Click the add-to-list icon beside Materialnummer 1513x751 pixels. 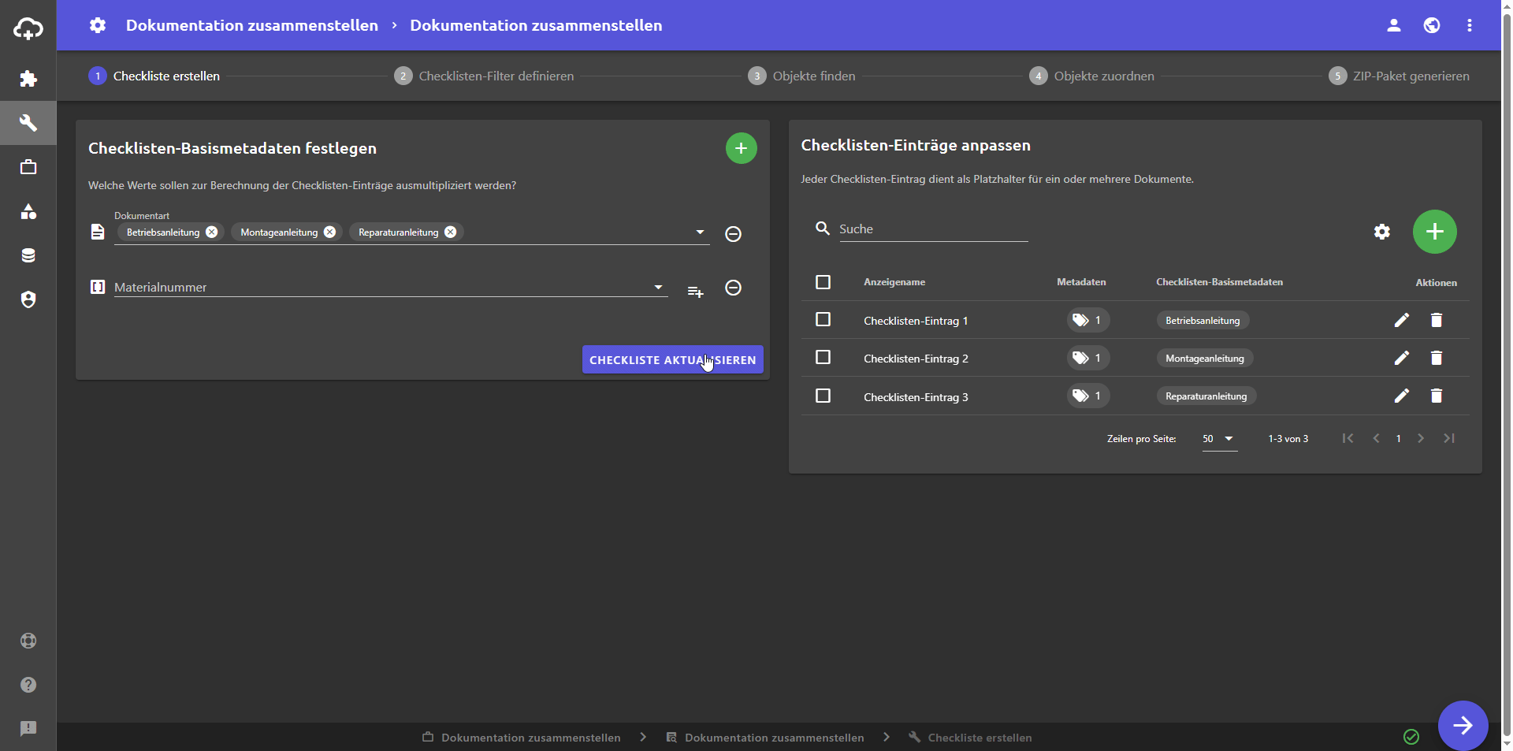695,292
